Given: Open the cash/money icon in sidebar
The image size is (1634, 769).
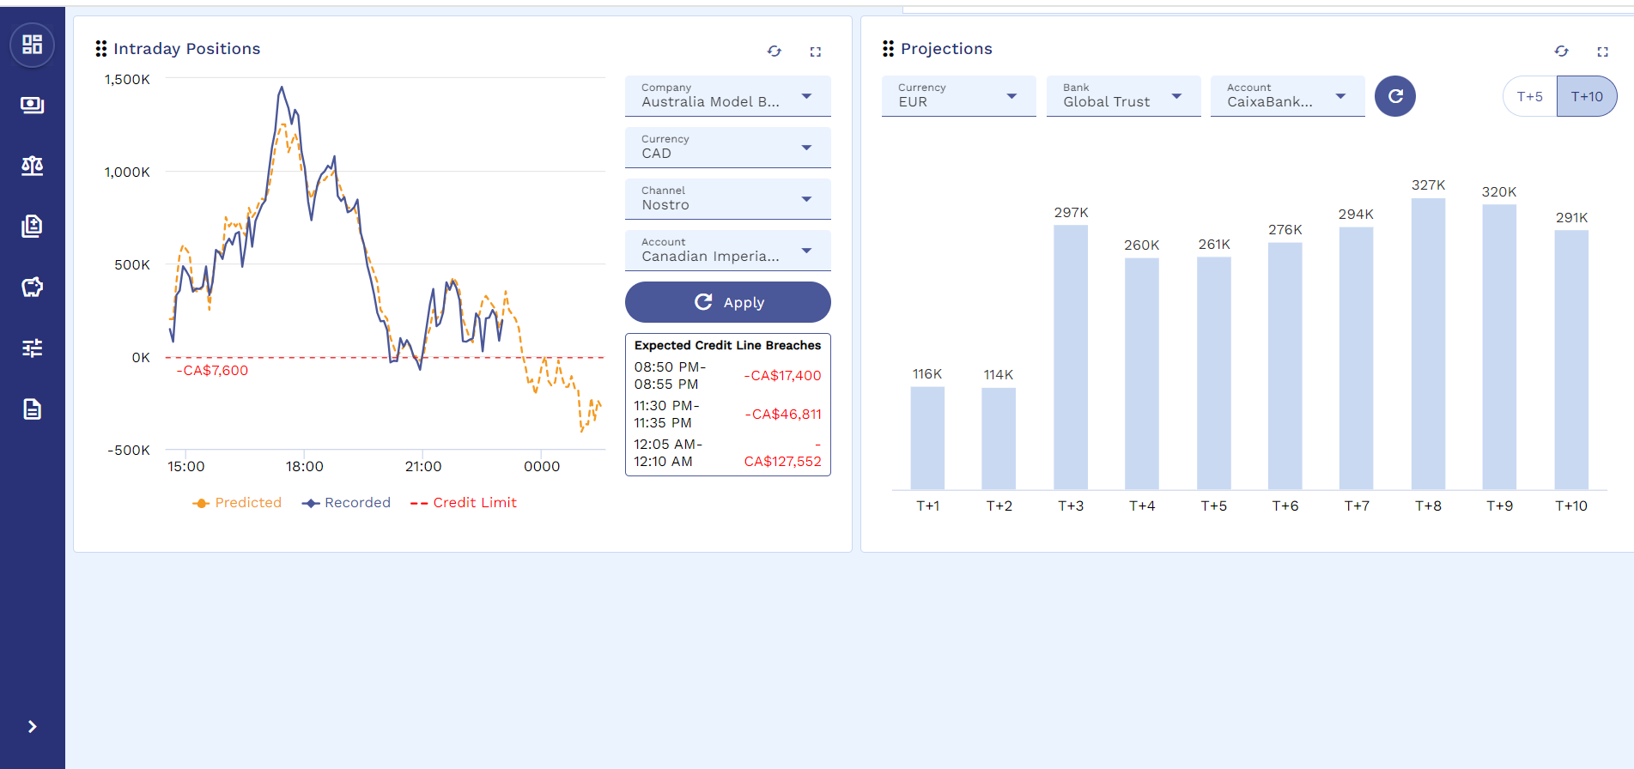Looking at the screenshot, I should point(32,105).
